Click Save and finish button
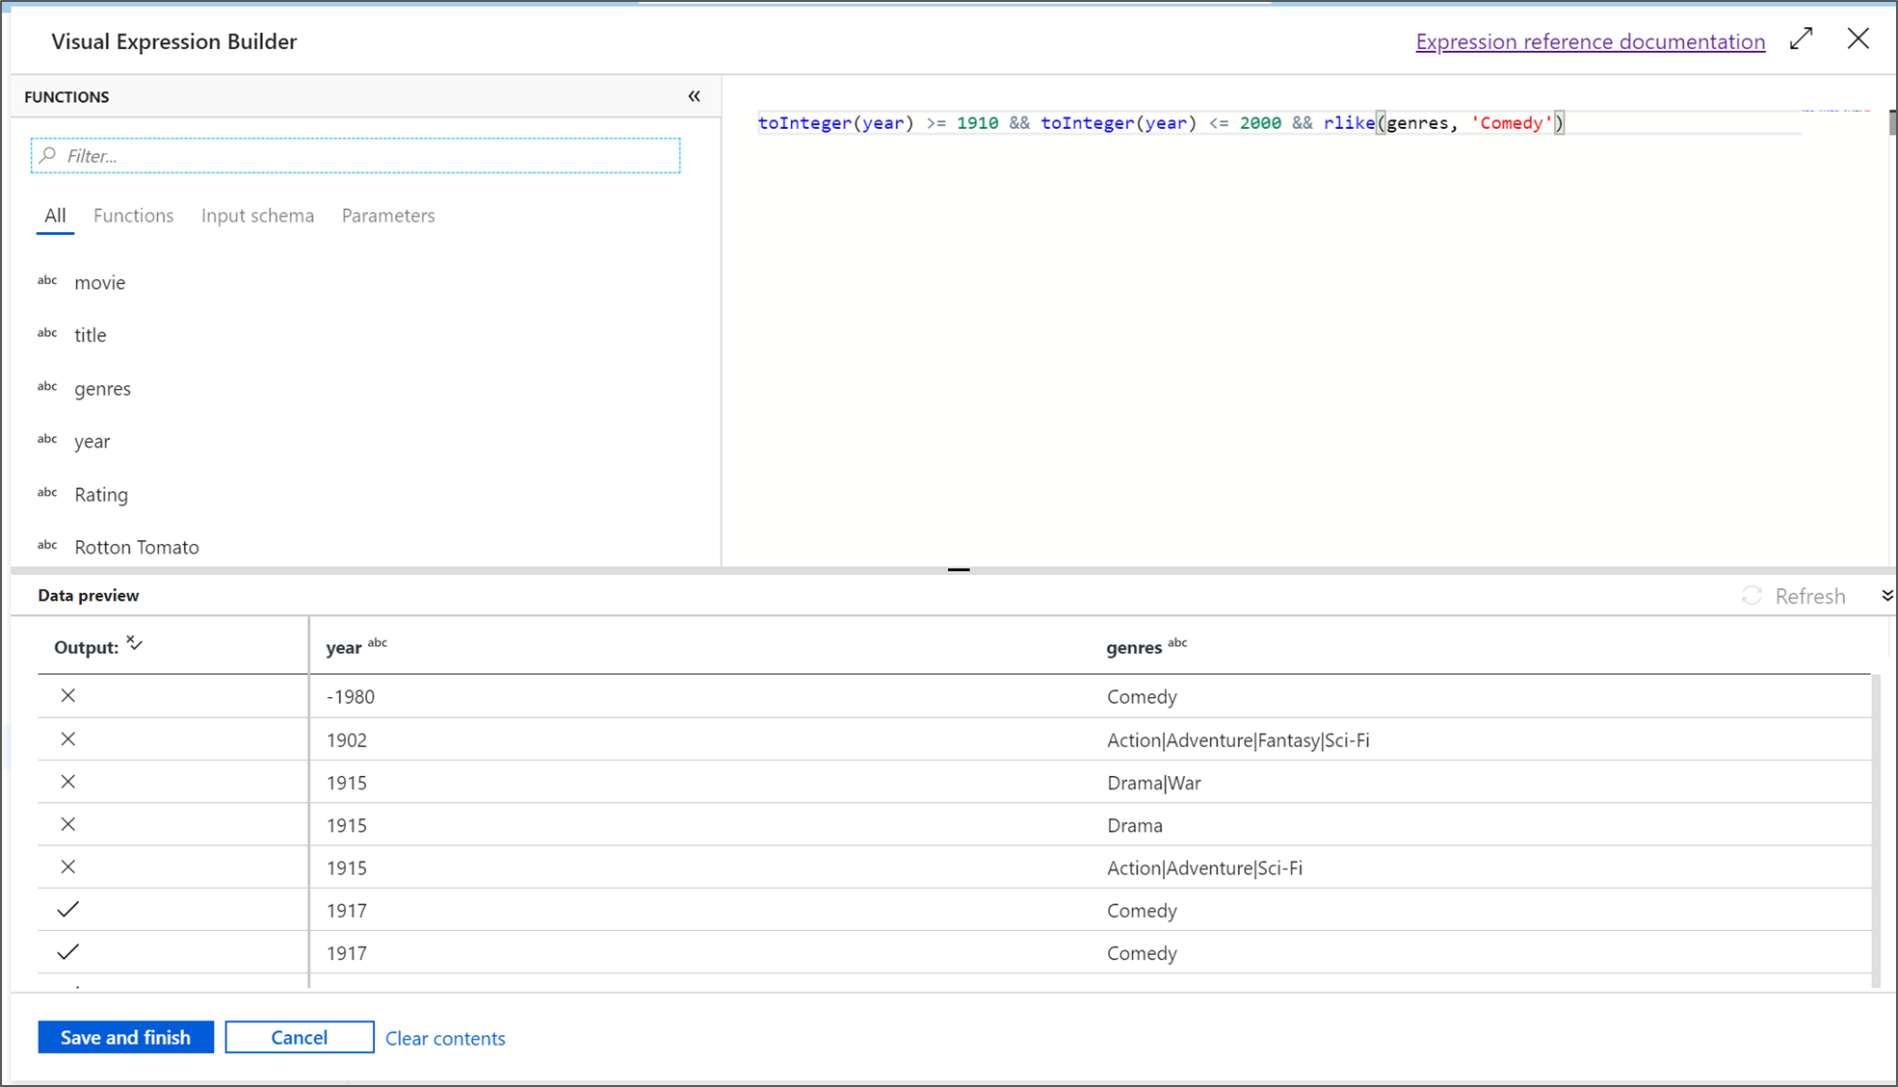 pyautogui.click(x=125, y=1036)
